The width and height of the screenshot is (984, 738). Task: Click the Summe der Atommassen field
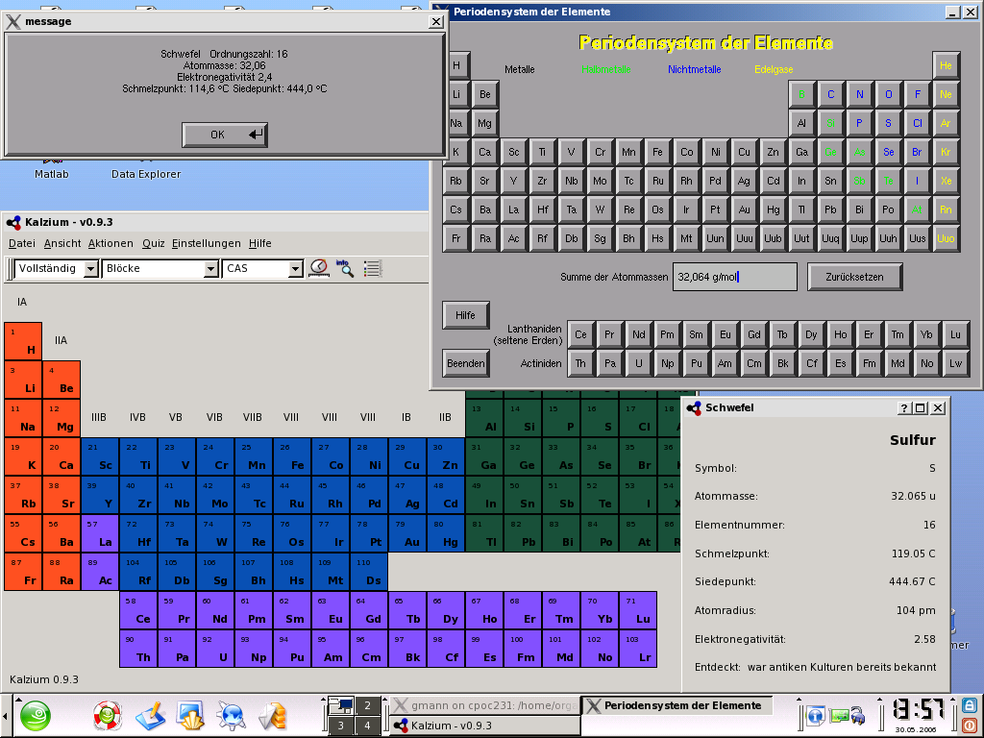(x=734, y=277)
